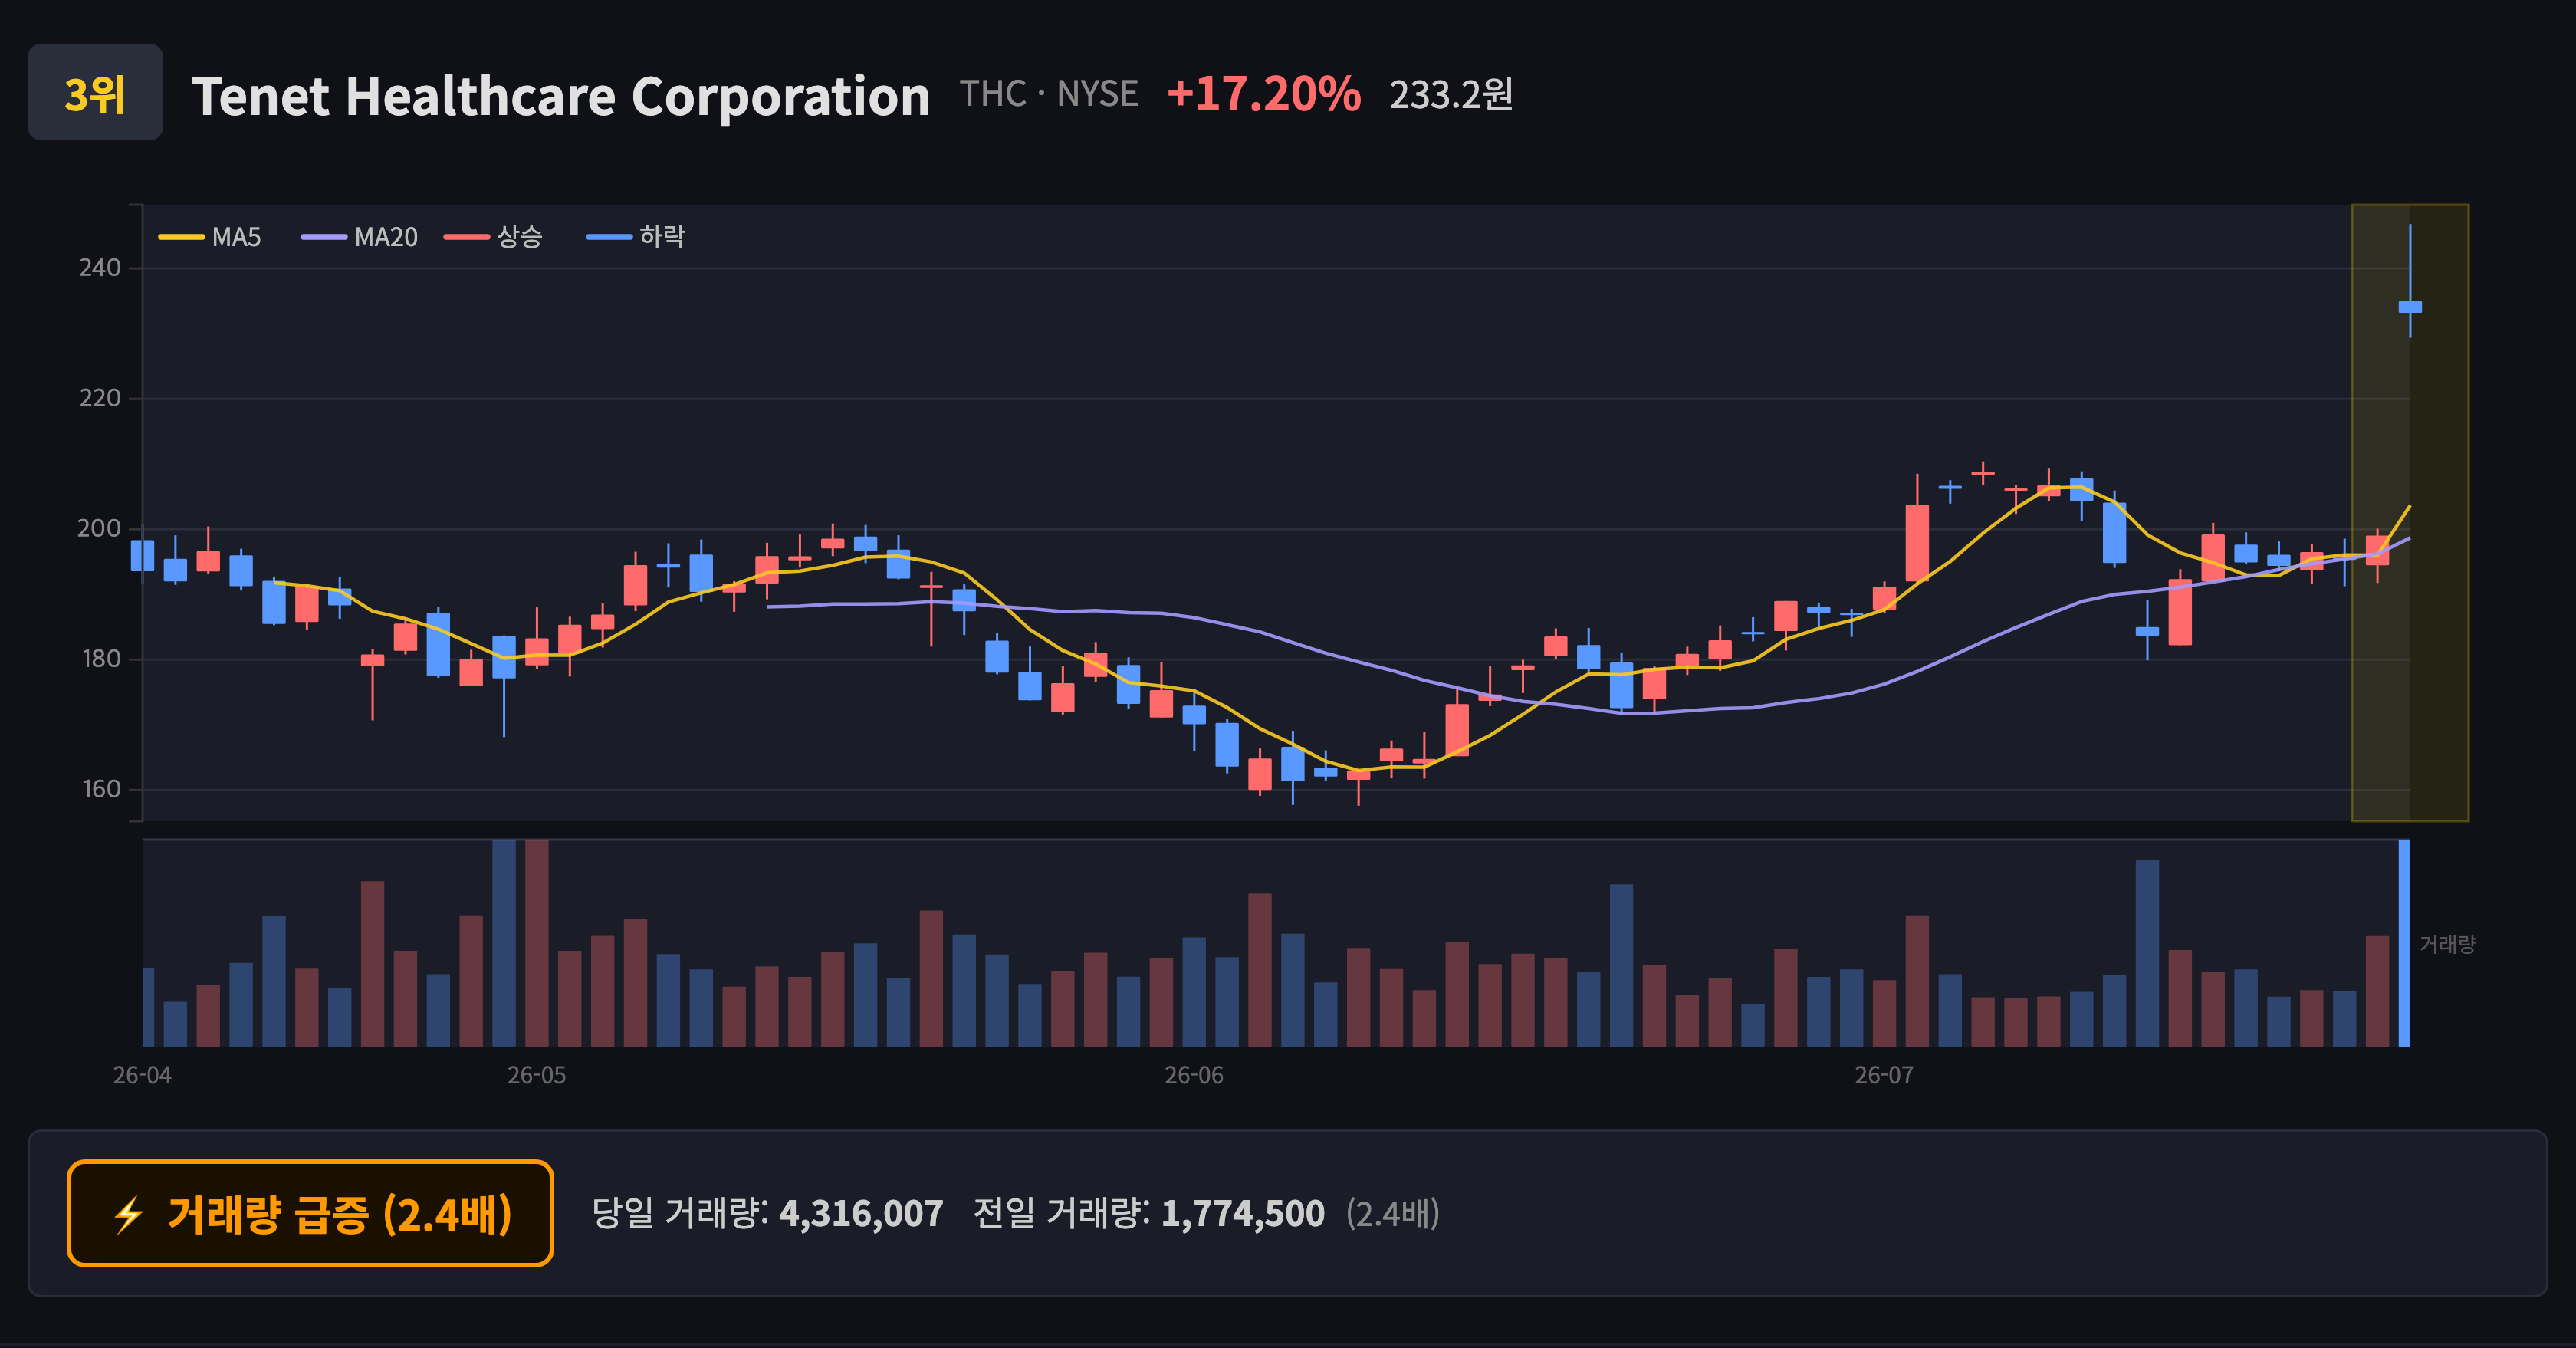Click the 거래량 급증 (2.4배) badge
Viewport: 2576px width, 1348px height.
(310, 1214)
